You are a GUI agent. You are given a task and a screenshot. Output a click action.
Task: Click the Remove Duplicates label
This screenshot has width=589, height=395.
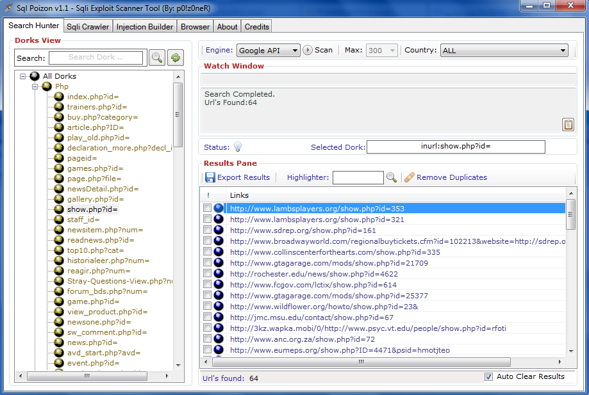pyautogui.click(x=451, y=177)
